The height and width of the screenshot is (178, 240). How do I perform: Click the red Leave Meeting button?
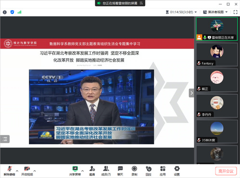[226, 171]
